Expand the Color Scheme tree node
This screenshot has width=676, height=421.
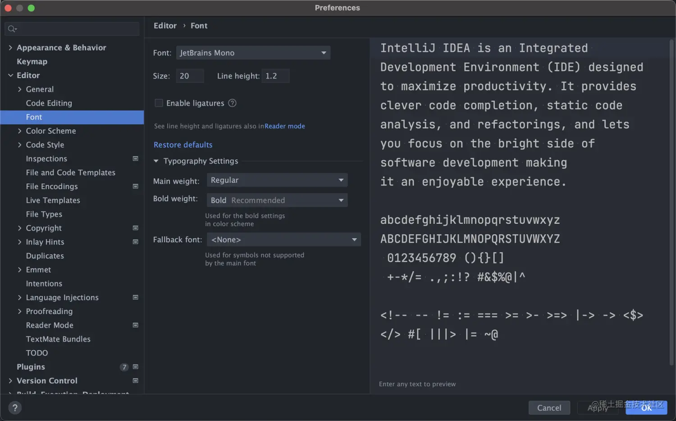19,131
